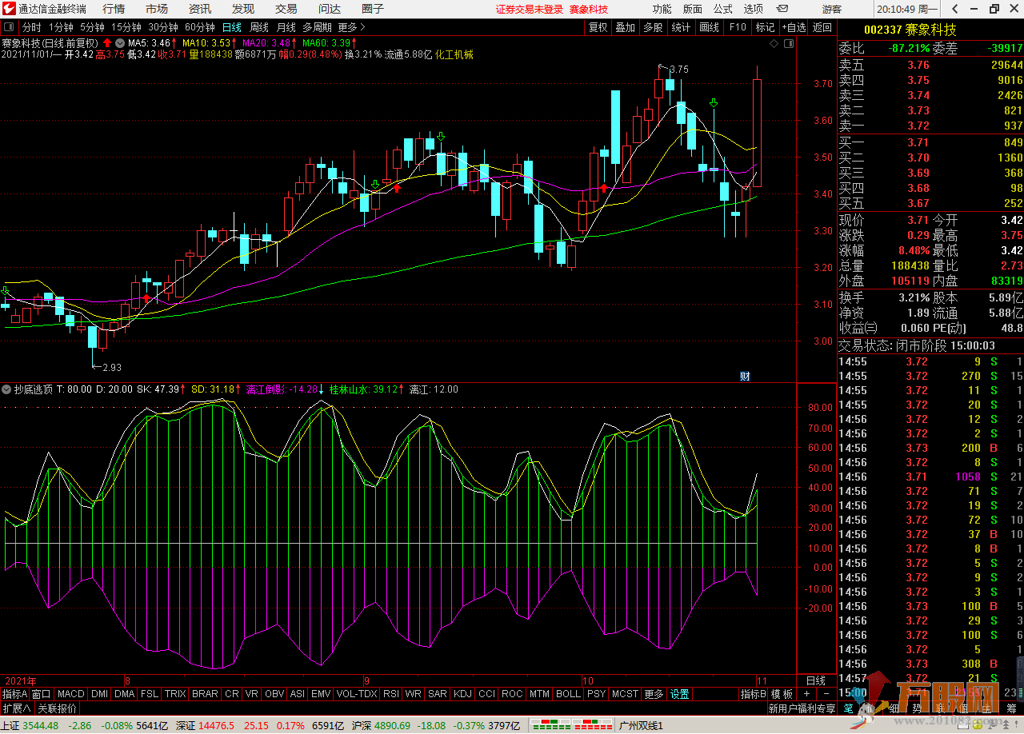
Task: Open the circular dropdown icon before MA5
Action: [119, 42]
